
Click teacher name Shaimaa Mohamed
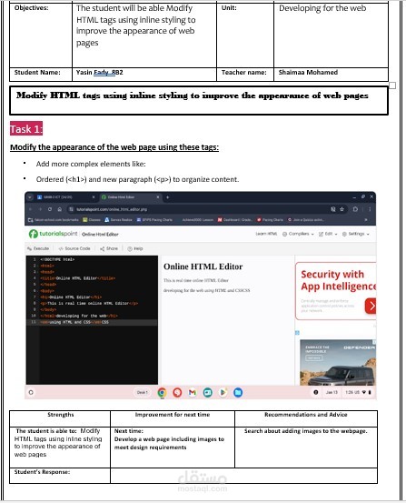coord(308,72)
